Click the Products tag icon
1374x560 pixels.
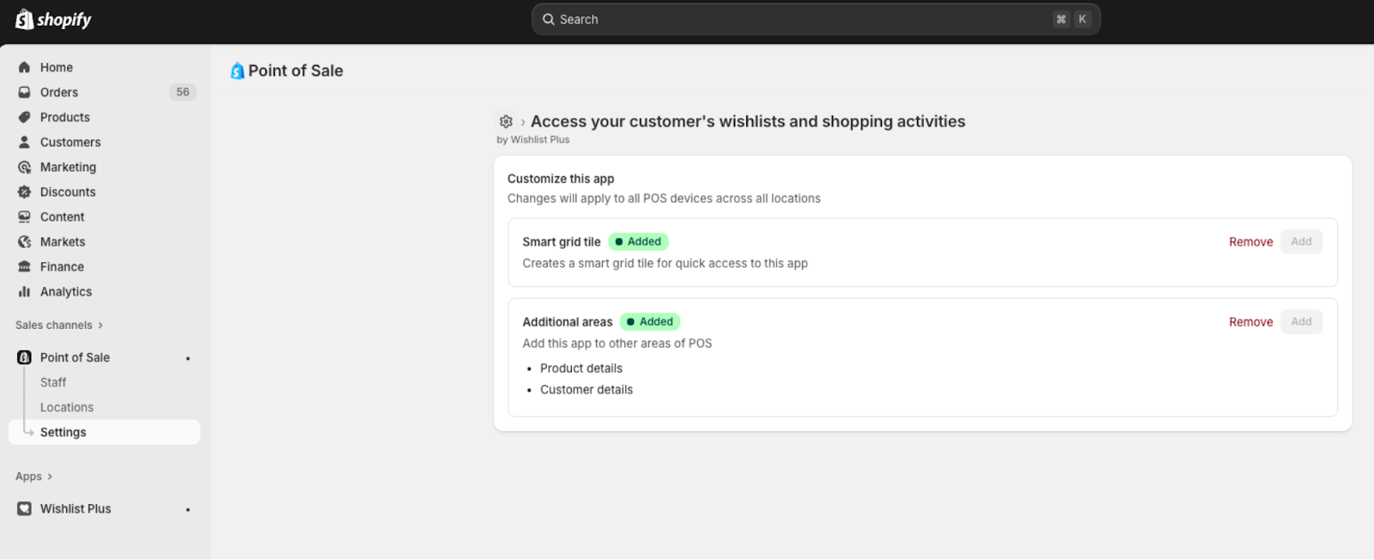(x=24, y=117)
